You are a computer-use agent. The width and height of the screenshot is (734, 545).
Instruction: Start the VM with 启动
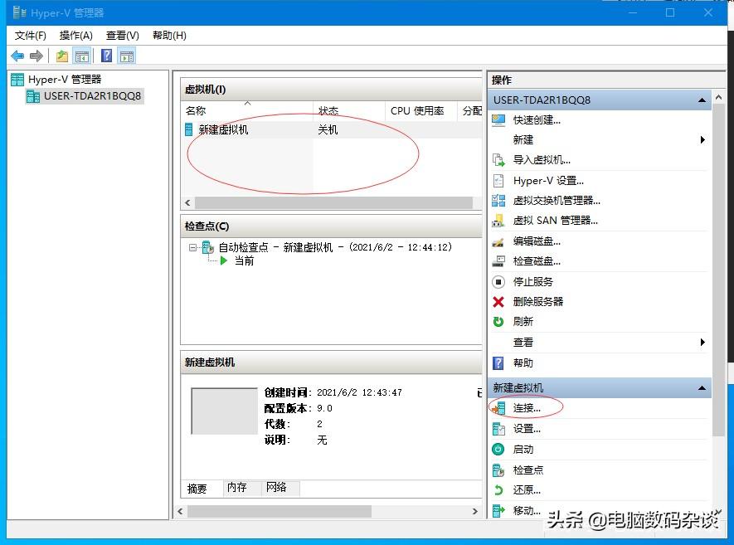(523, 449)
